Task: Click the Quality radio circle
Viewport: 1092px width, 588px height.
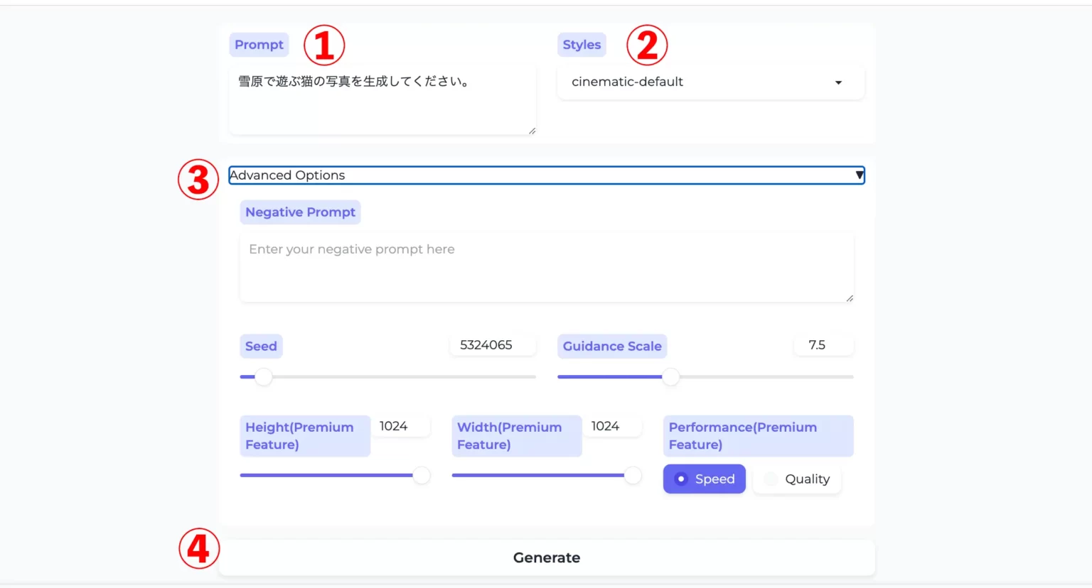Action: 771,479
